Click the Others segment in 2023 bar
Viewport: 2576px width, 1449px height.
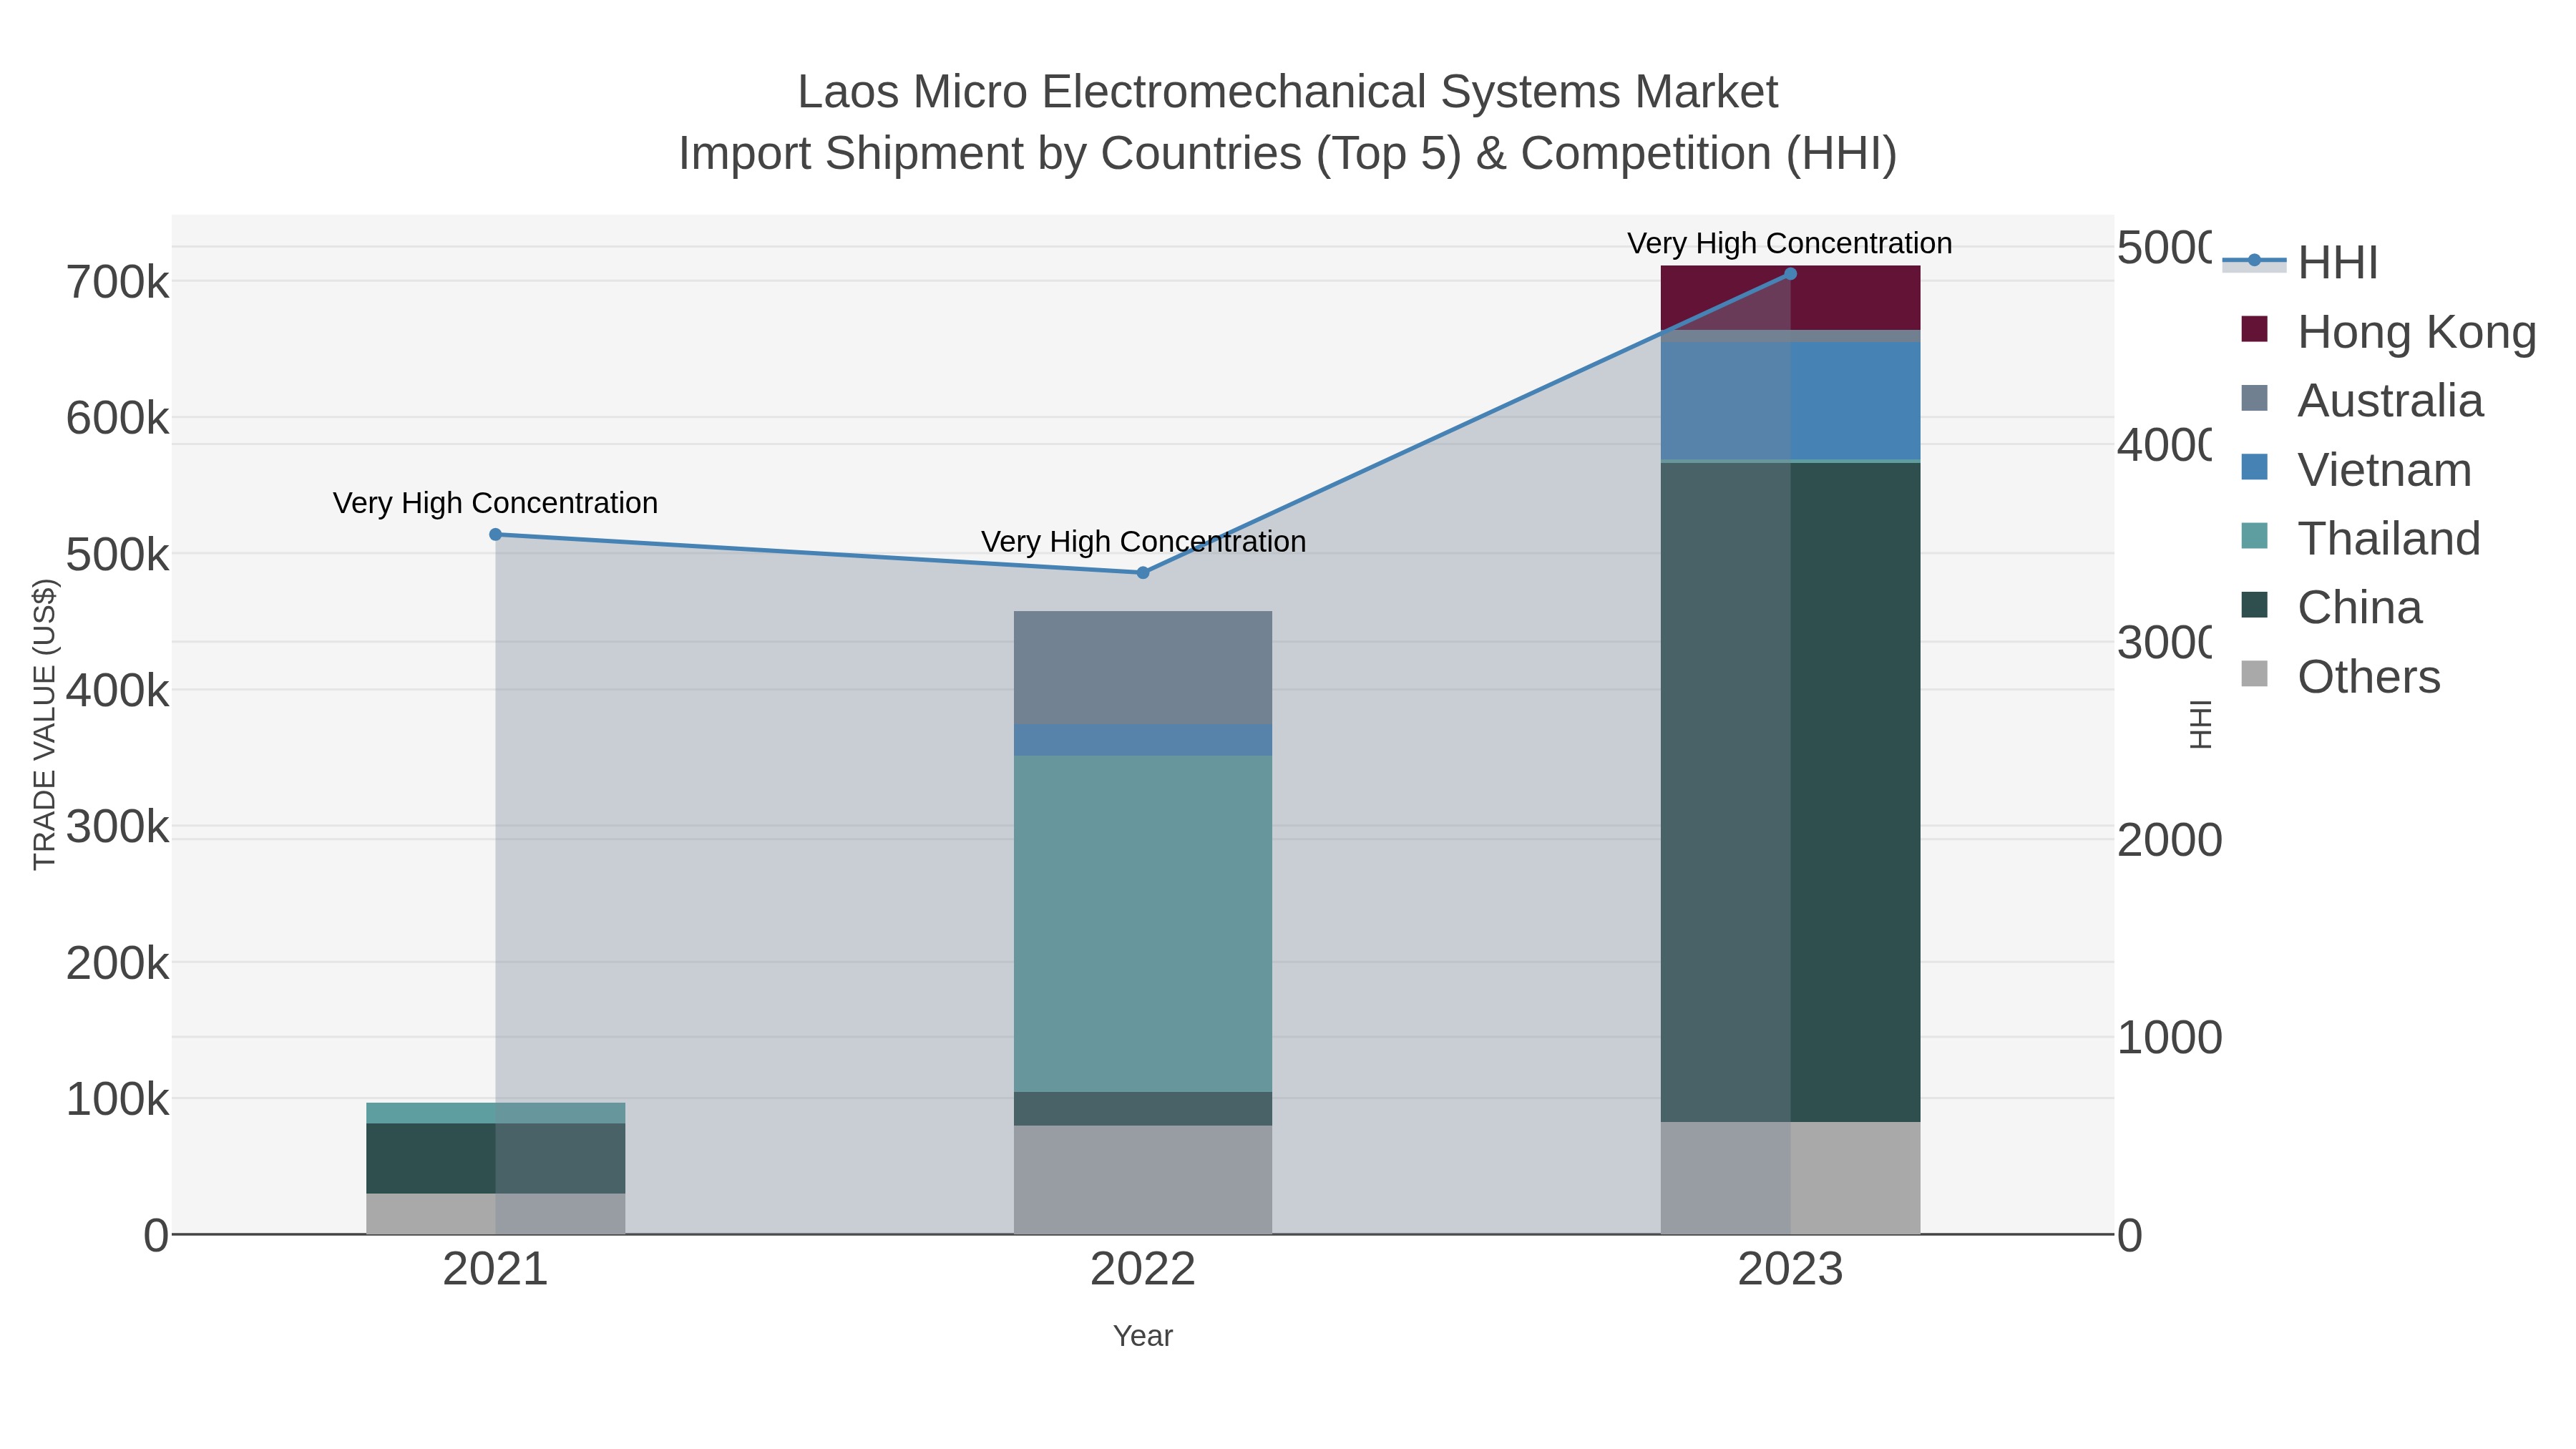(x=1790, y=1178)
